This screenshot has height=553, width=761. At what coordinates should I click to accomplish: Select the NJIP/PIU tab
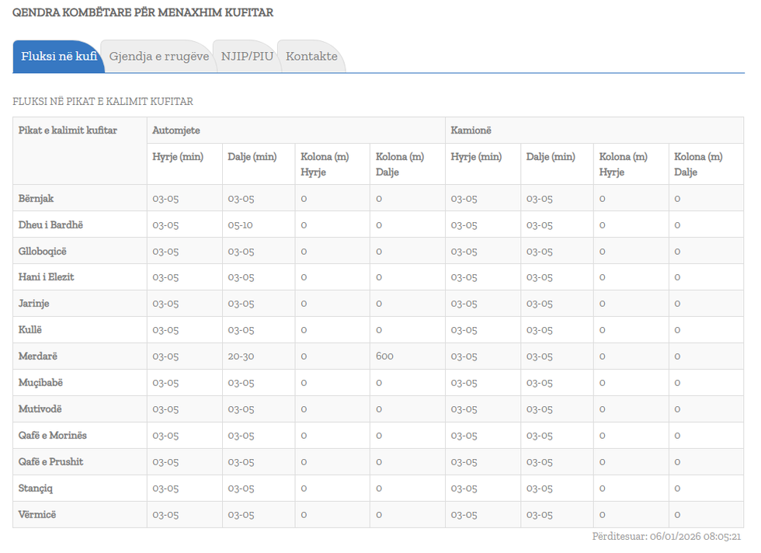click(x=247, y=57)
